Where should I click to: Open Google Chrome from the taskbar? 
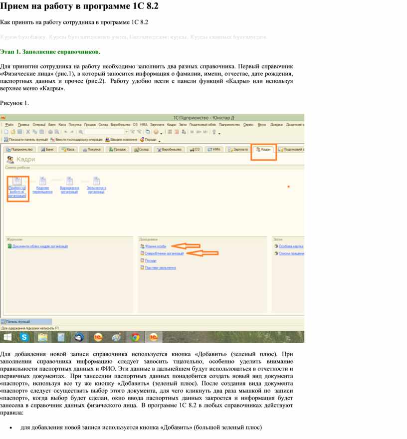click(135, 337)
